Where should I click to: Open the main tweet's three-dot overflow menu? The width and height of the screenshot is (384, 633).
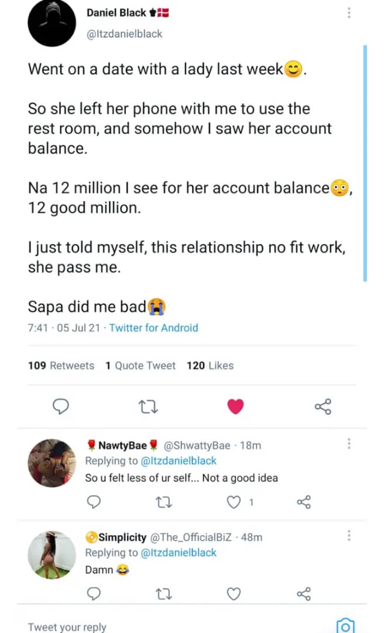[349, 12]
